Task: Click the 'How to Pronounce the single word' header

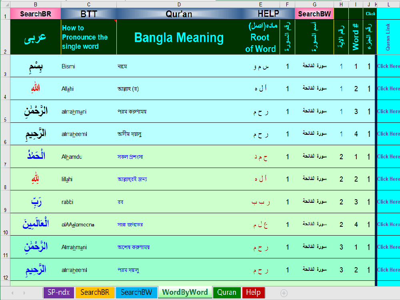Action: pyautogui.click(x=89, y=37)
